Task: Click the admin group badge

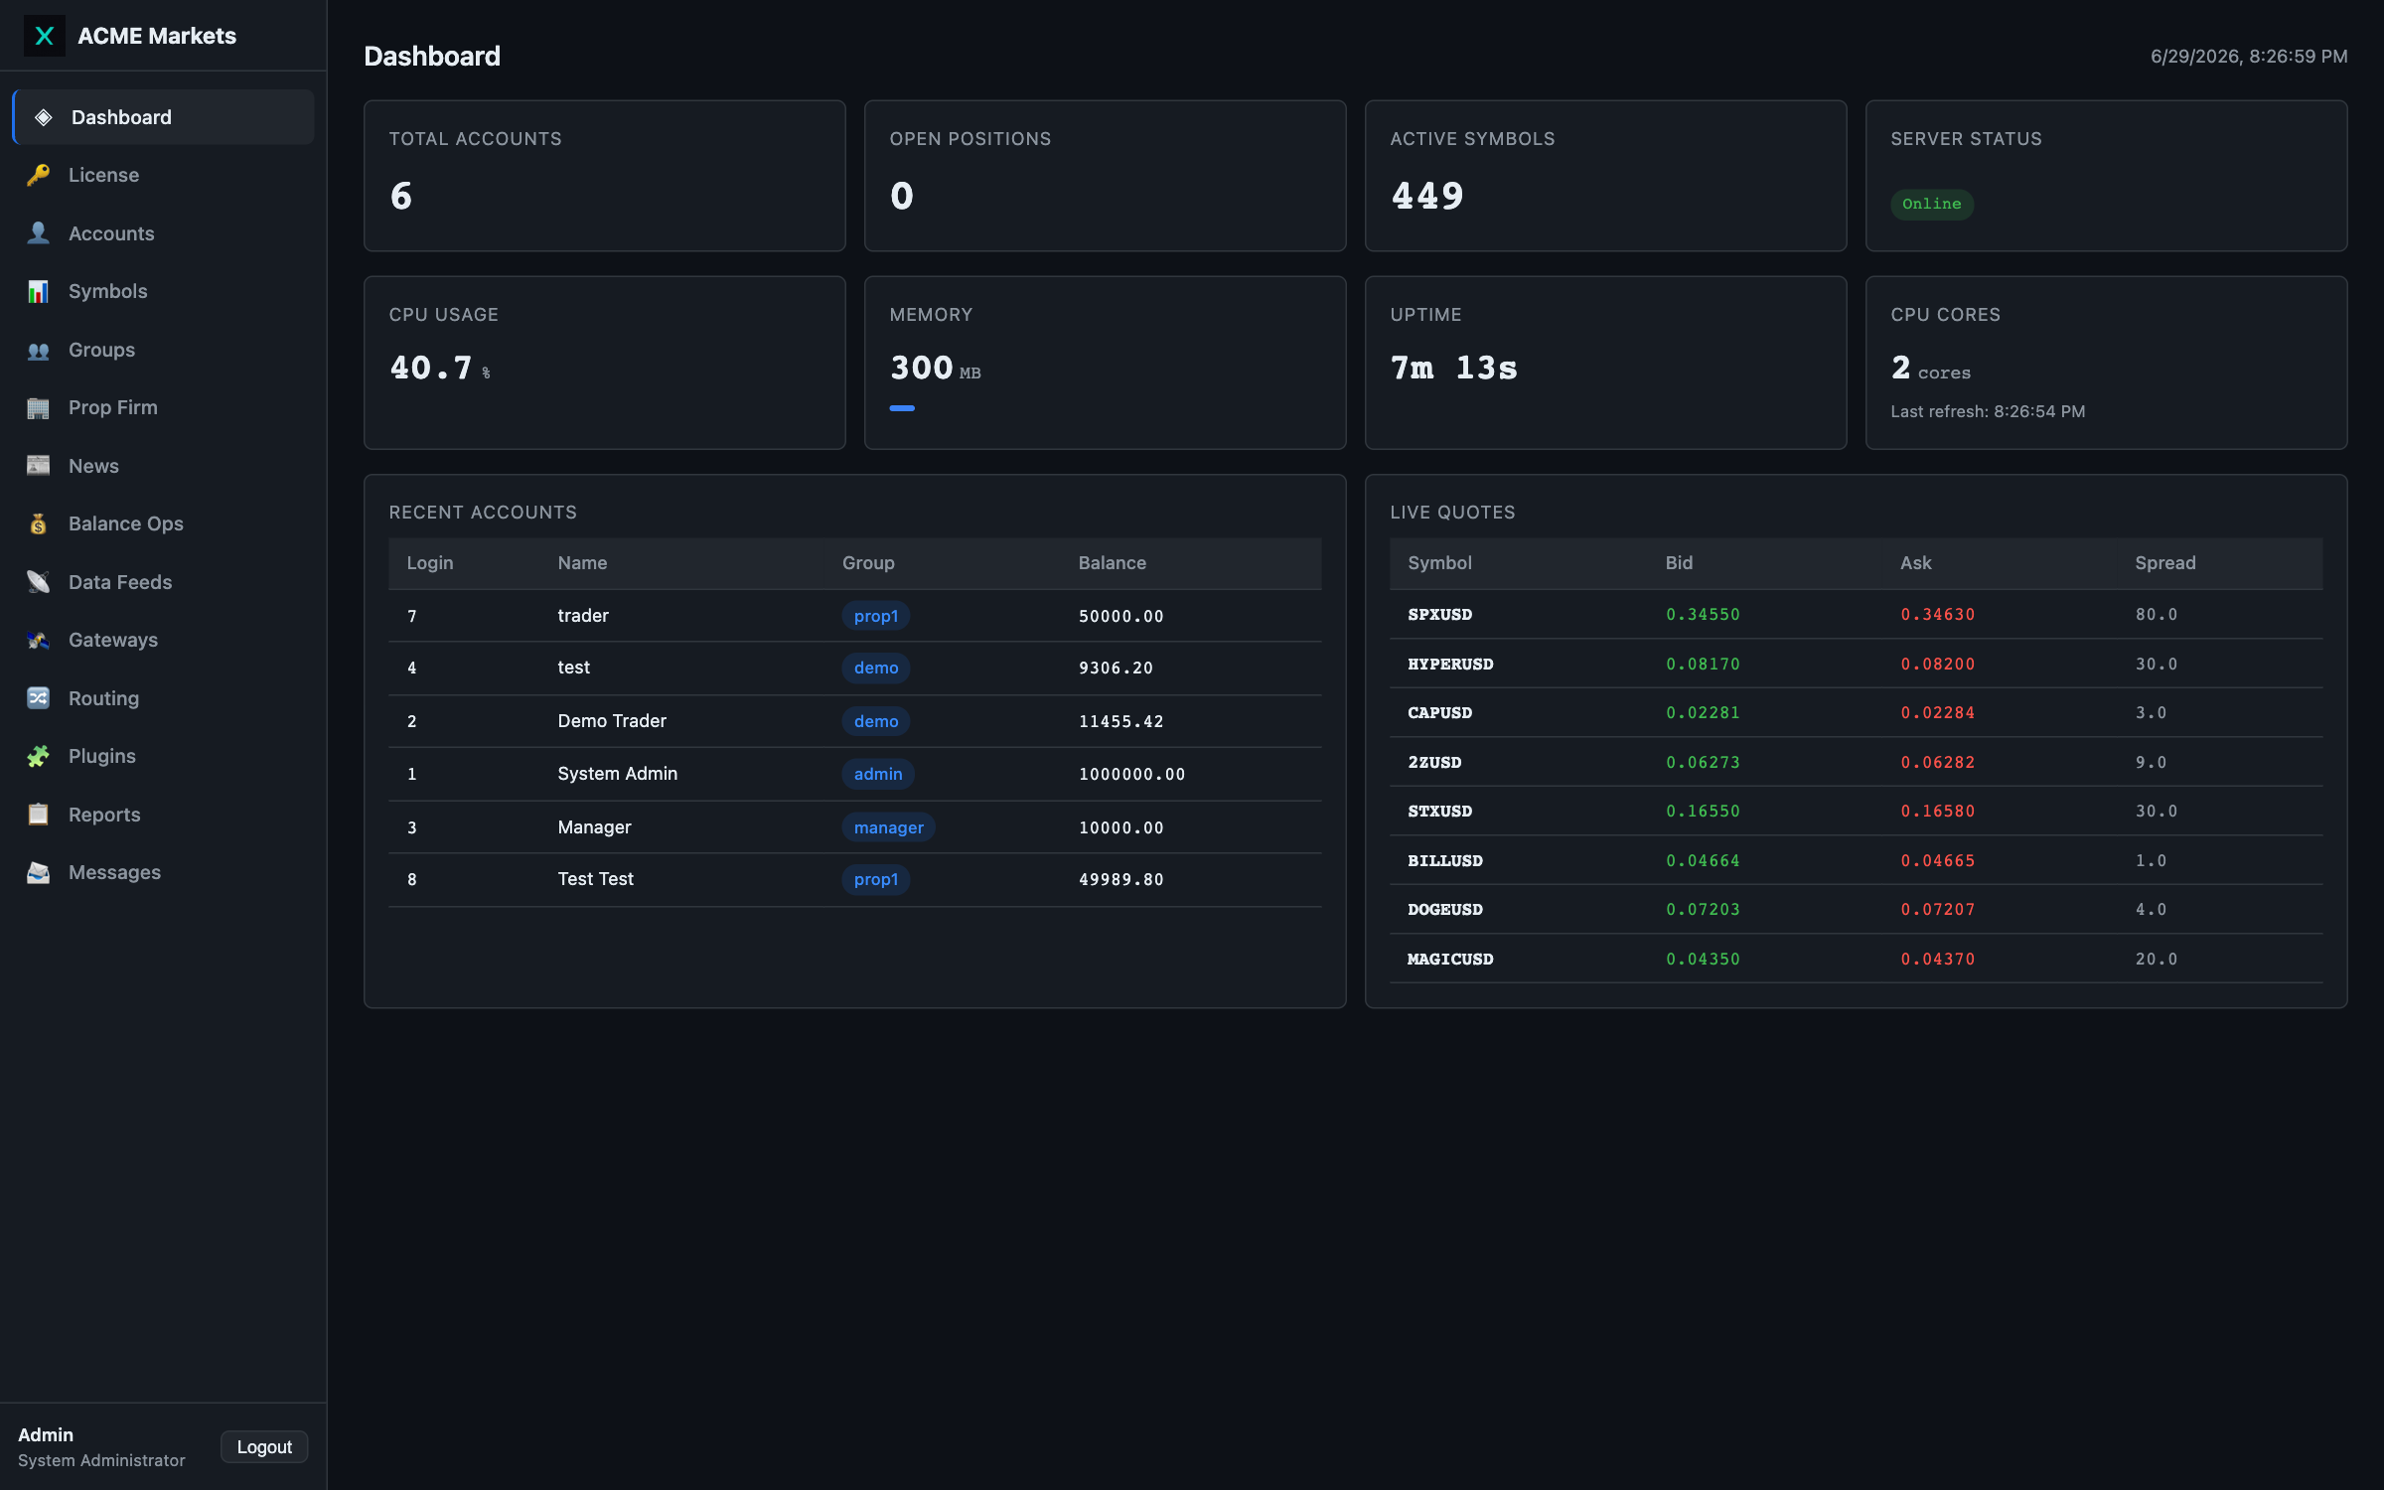Action: (878, 774)
